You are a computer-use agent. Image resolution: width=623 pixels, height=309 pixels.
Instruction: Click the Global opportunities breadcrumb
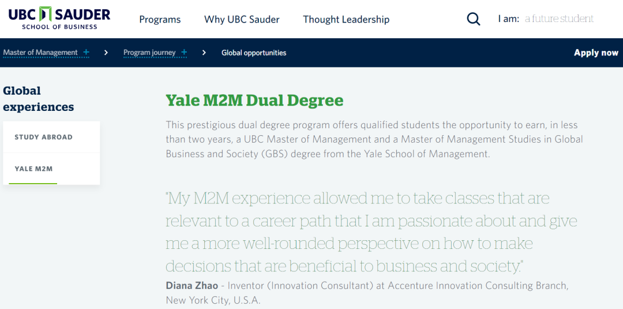[x=254, y=53]
